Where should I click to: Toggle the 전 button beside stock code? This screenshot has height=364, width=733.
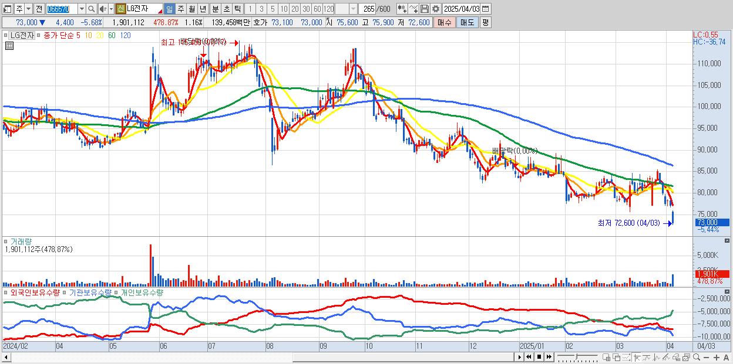39,9
